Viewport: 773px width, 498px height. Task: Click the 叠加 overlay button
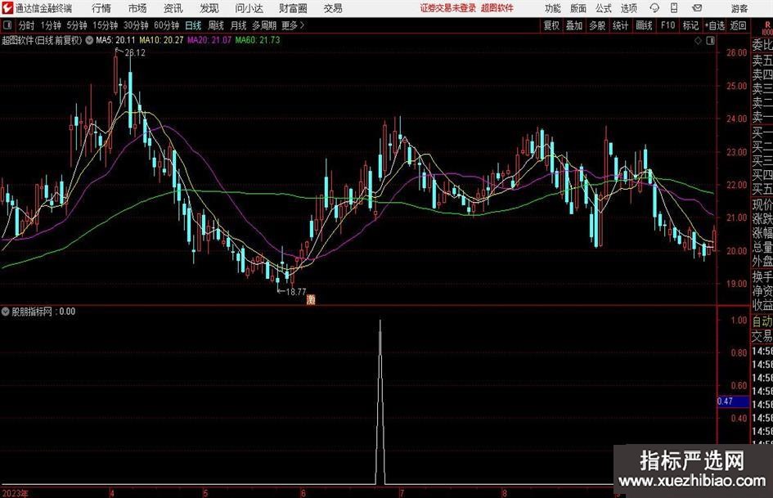[x=574, y=25]
